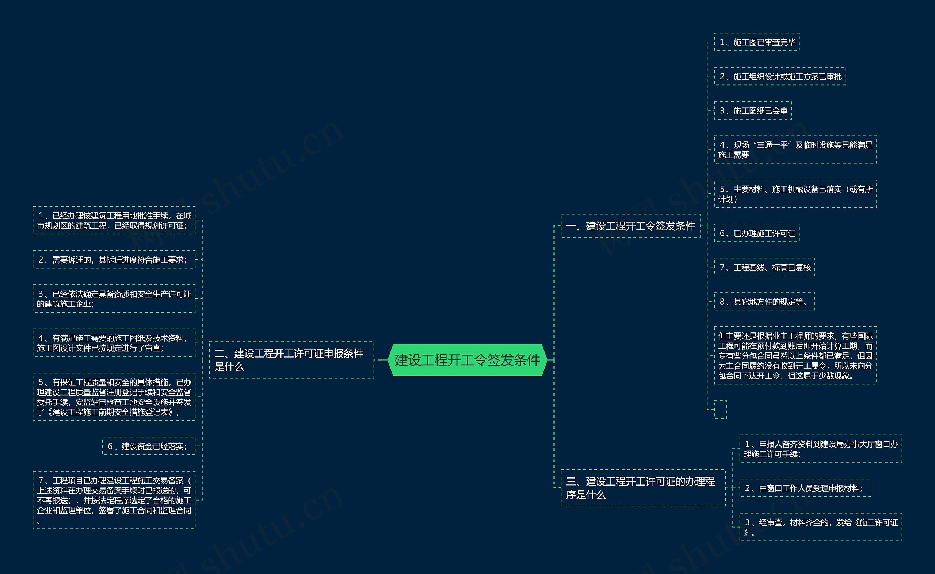Image resolution: width=935 pixels, height=574 pixels.
Task: Select node 3、经审查，材料齐全的，发给施工许可证
Action: [x=820, y=527]
